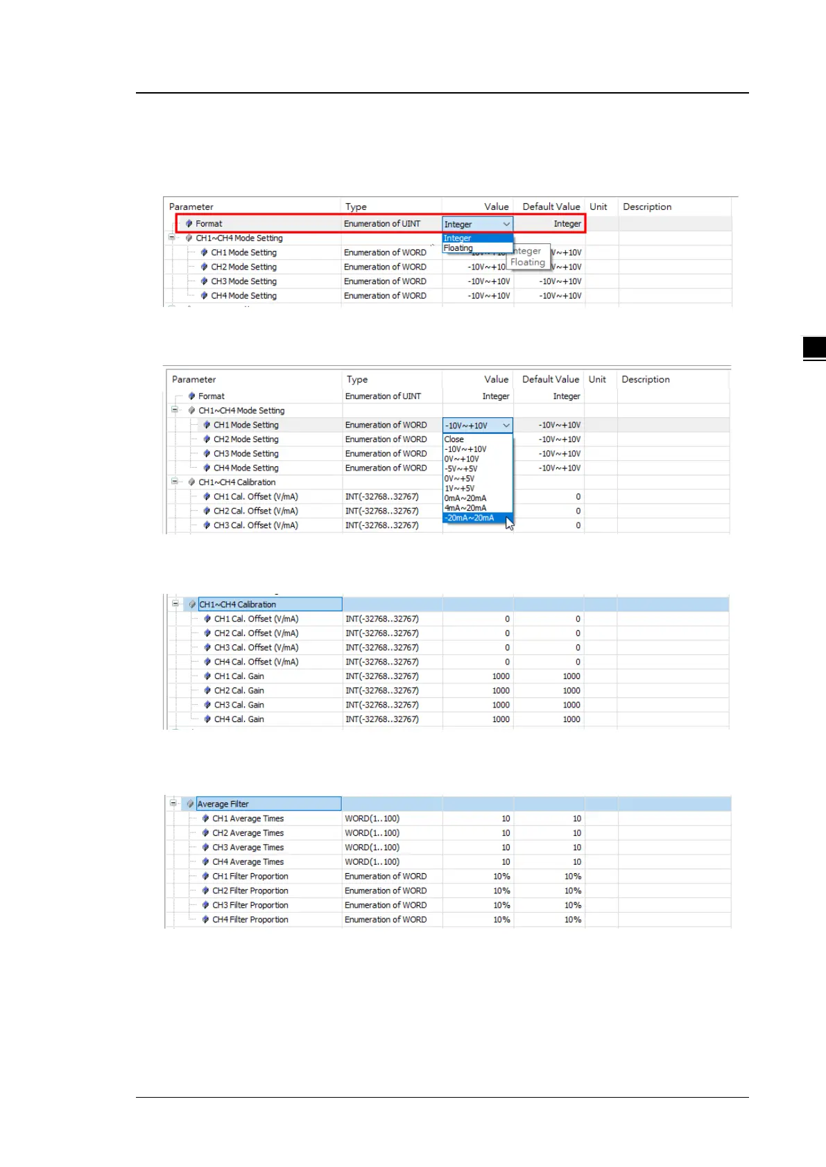The width and height of the screenshot is (826, 1167).
Task: Click CH3 Cal. Gain icon
Action: (x=207, y=705)
